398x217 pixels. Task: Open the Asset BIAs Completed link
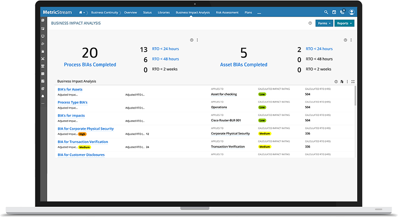pos(244,65)
